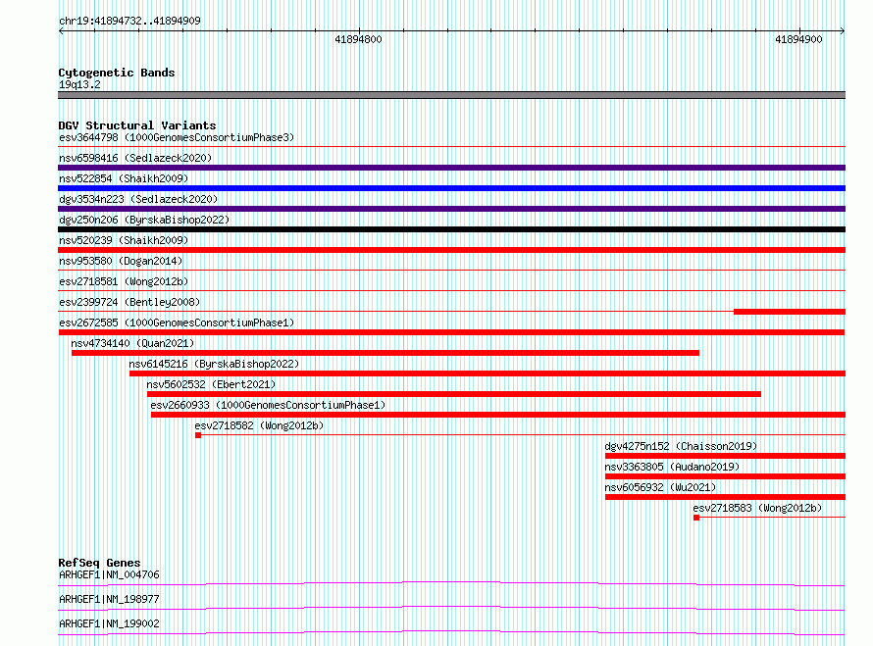Viewport: 873px width, 646px height.
Task: Click the 41894900 ruler coordinate label
Action: [x=798, y=39]
